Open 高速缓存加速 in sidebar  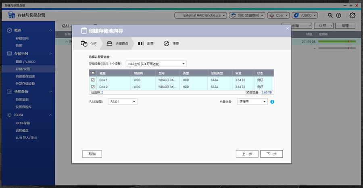pyautogui.click(x=25, y=76)
